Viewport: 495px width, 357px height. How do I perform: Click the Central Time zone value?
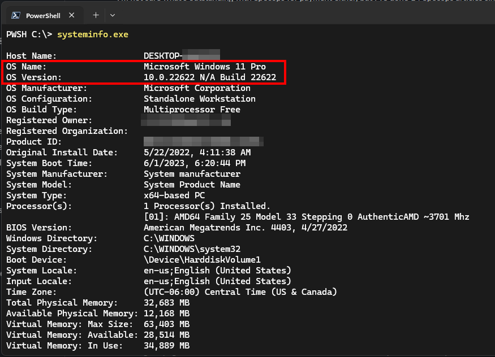[240, 291]
